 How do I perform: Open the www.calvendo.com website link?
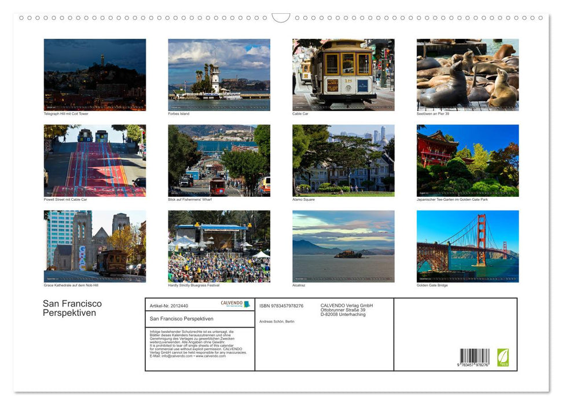pos(210,356)
